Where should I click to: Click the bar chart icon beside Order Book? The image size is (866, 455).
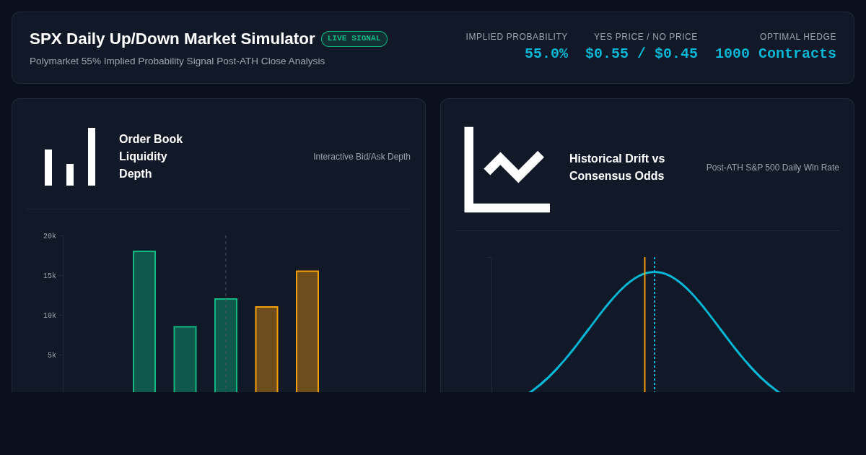(x=70, y=157)
